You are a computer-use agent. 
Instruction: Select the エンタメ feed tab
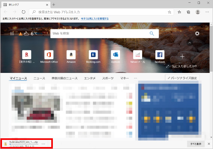pos(90,78)
